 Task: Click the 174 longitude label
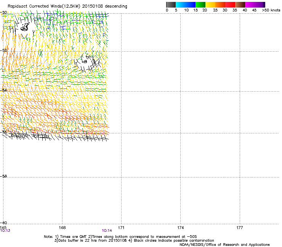[180, 228]
